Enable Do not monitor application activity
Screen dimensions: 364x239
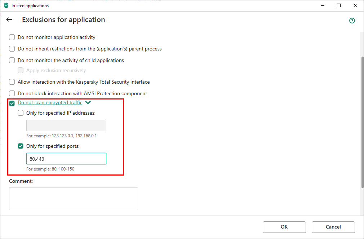(12, 37)
